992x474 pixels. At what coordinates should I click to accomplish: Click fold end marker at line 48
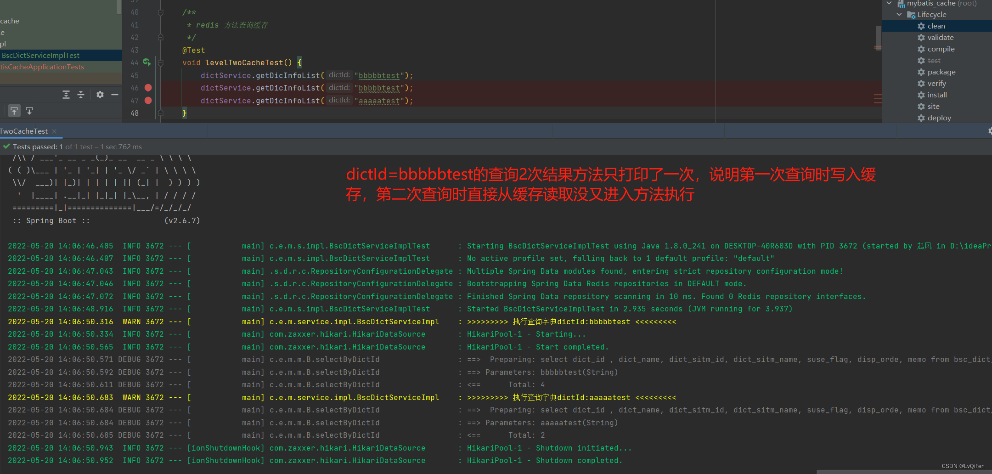click(161, 113)
